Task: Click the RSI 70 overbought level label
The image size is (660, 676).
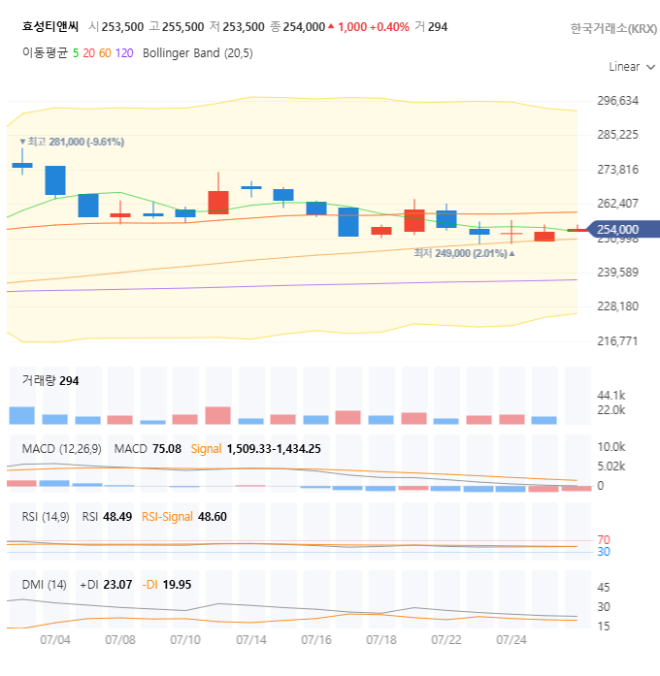Action: pyautogui.click(x=604, y=540)
